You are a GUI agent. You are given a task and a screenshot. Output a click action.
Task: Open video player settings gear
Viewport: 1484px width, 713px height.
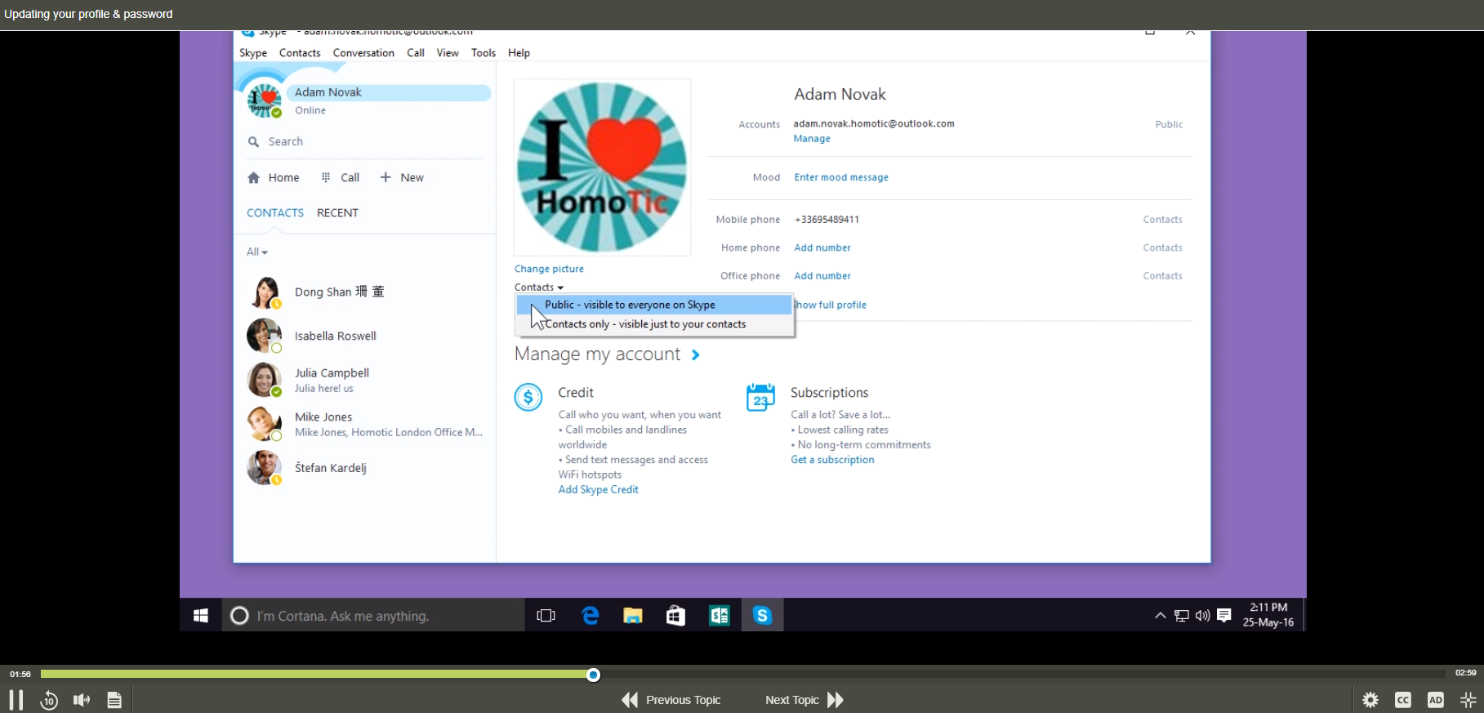pyautogui.click(x=1370, y=700)
